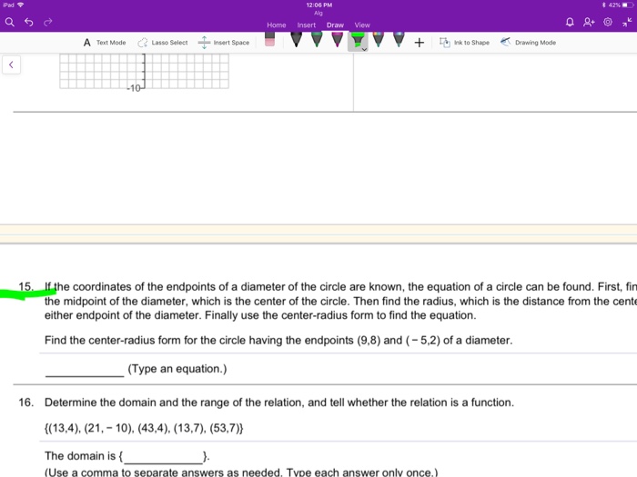Image resolution: width=637 pixels, height=477 pixels.
Task: Tap the exit full screen arrows icon
Action: [627, 23]
